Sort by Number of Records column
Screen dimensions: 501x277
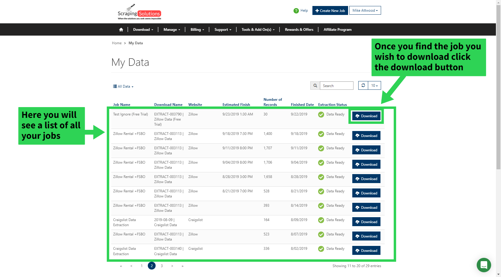(x=273, y=102)
